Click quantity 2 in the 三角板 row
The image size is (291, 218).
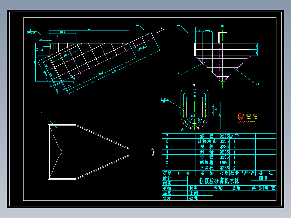tap(234, 168)
